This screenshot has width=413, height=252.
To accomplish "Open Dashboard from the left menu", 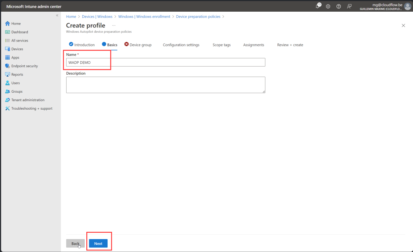I will coord(19,32).
